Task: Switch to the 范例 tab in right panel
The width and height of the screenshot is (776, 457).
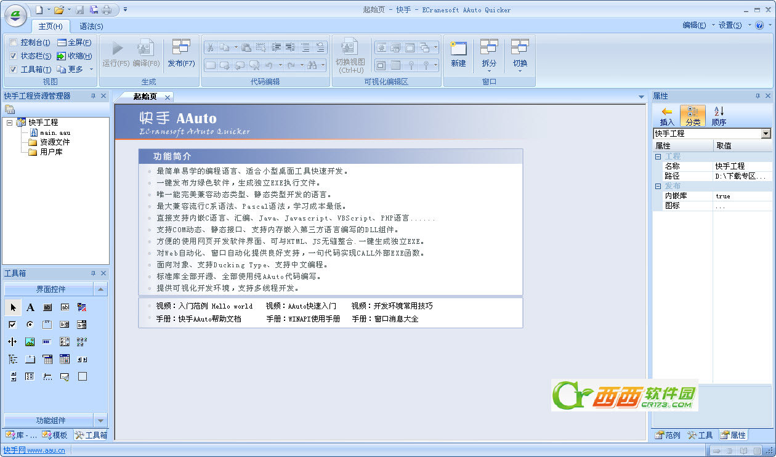Action: click(668, 435)
